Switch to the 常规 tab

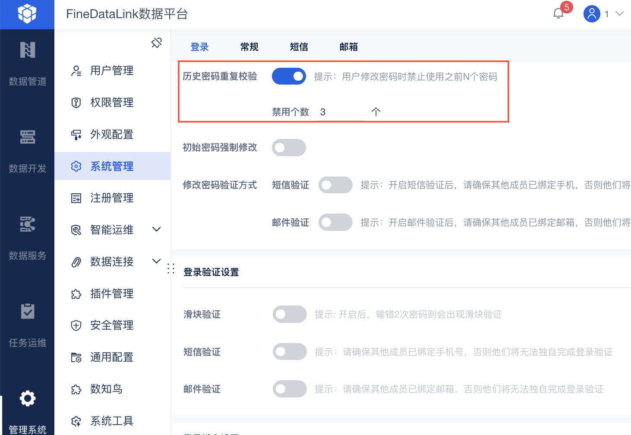tap(249, 47)
